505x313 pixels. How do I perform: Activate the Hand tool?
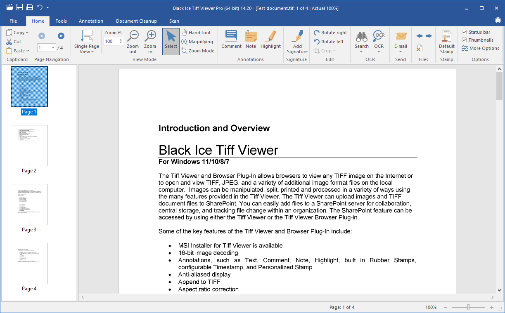coord(196,33)
